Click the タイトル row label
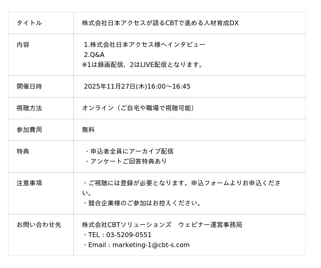Screen dimensions: 321x268 (29, 23)
